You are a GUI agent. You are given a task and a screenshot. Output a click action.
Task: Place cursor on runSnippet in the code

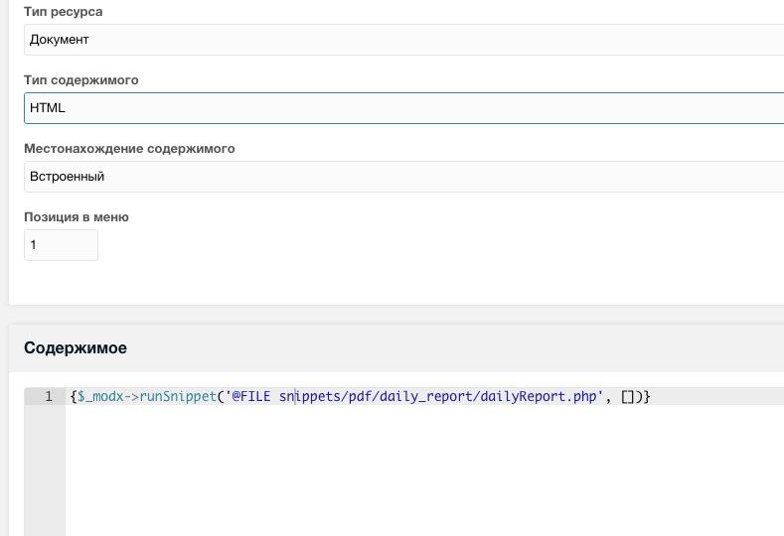(178, 397)
